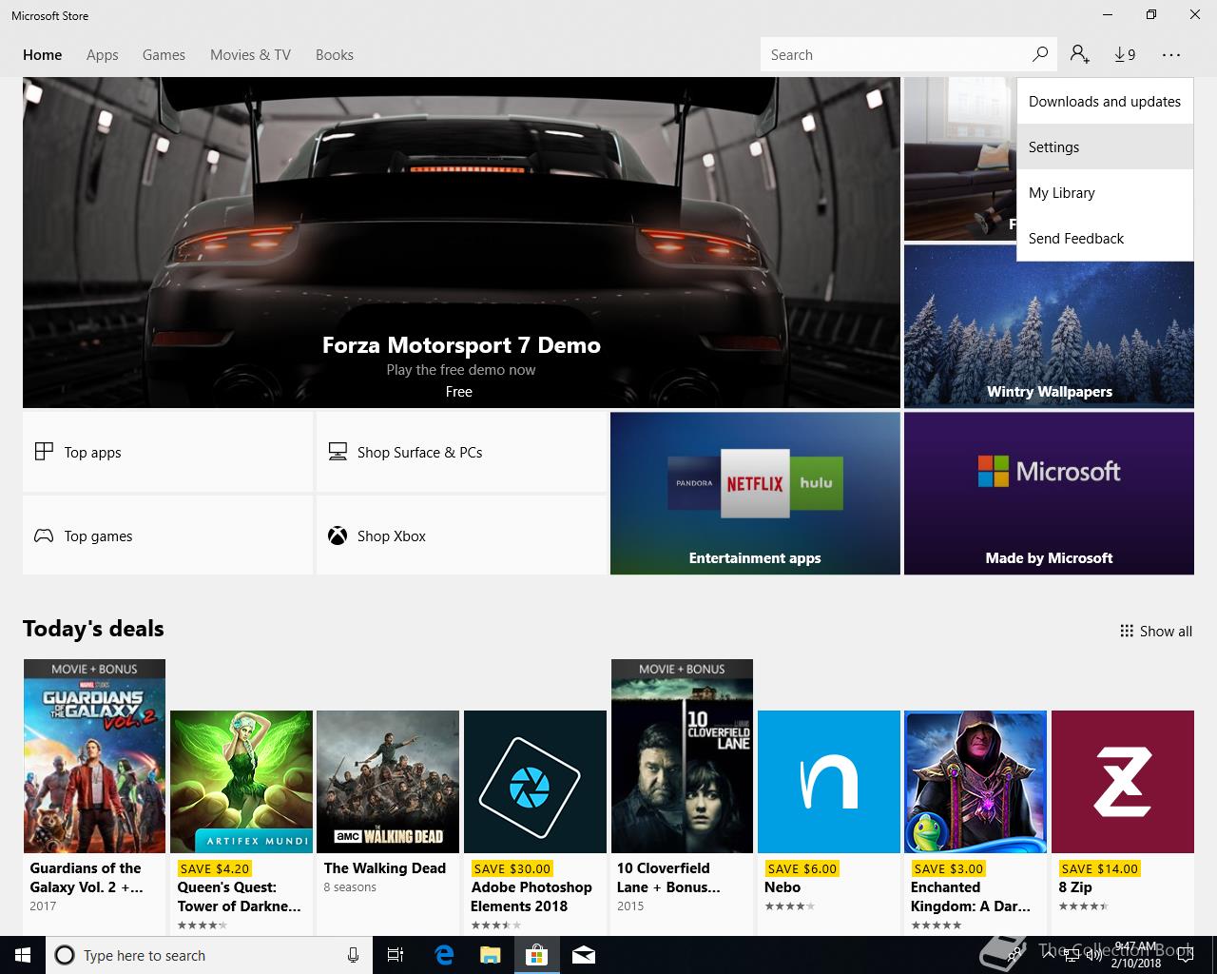Open the Enchanted Kingdom game tile

tap(976, 782)
